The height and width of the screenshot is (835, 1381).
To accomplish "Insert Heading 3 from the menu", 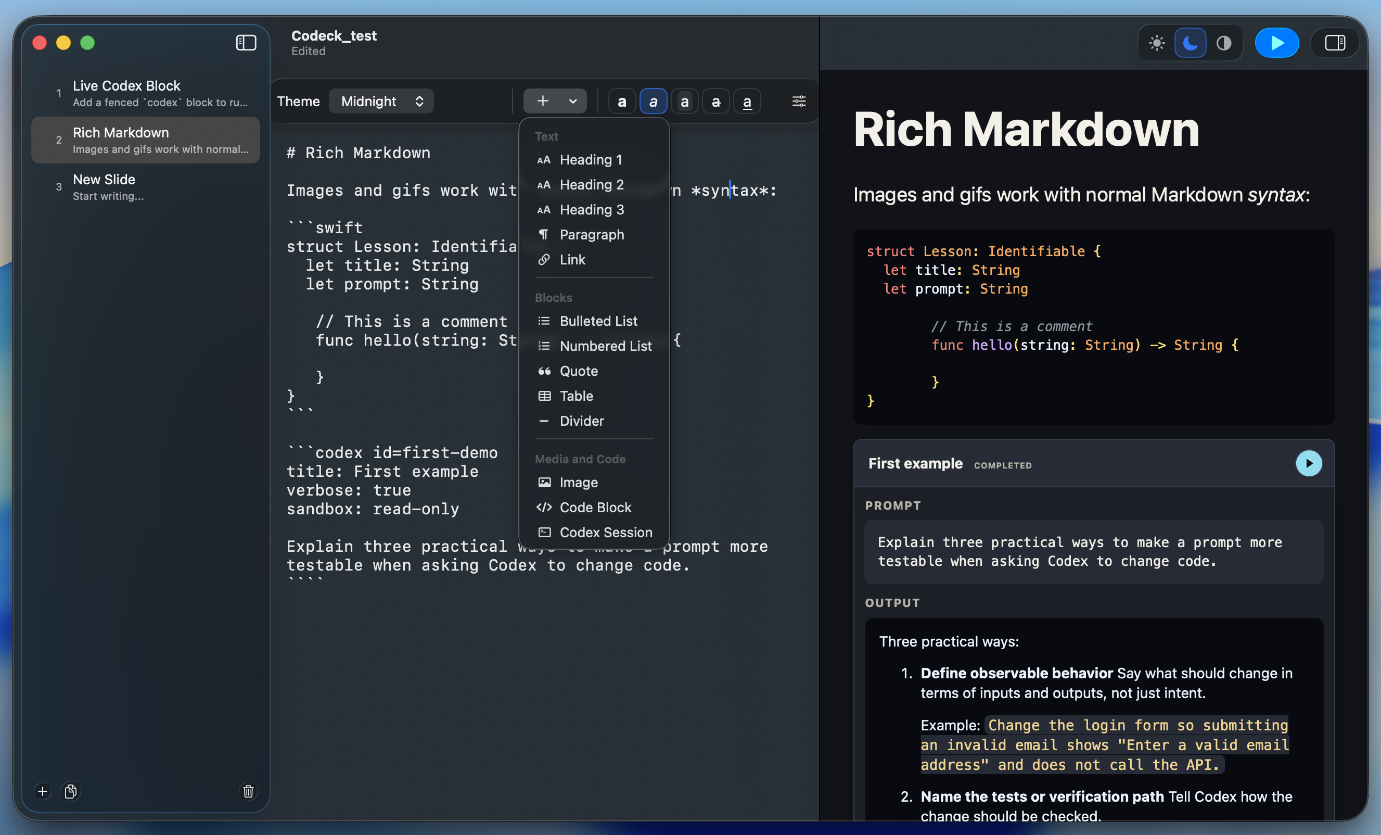I will tap(594, 210).
